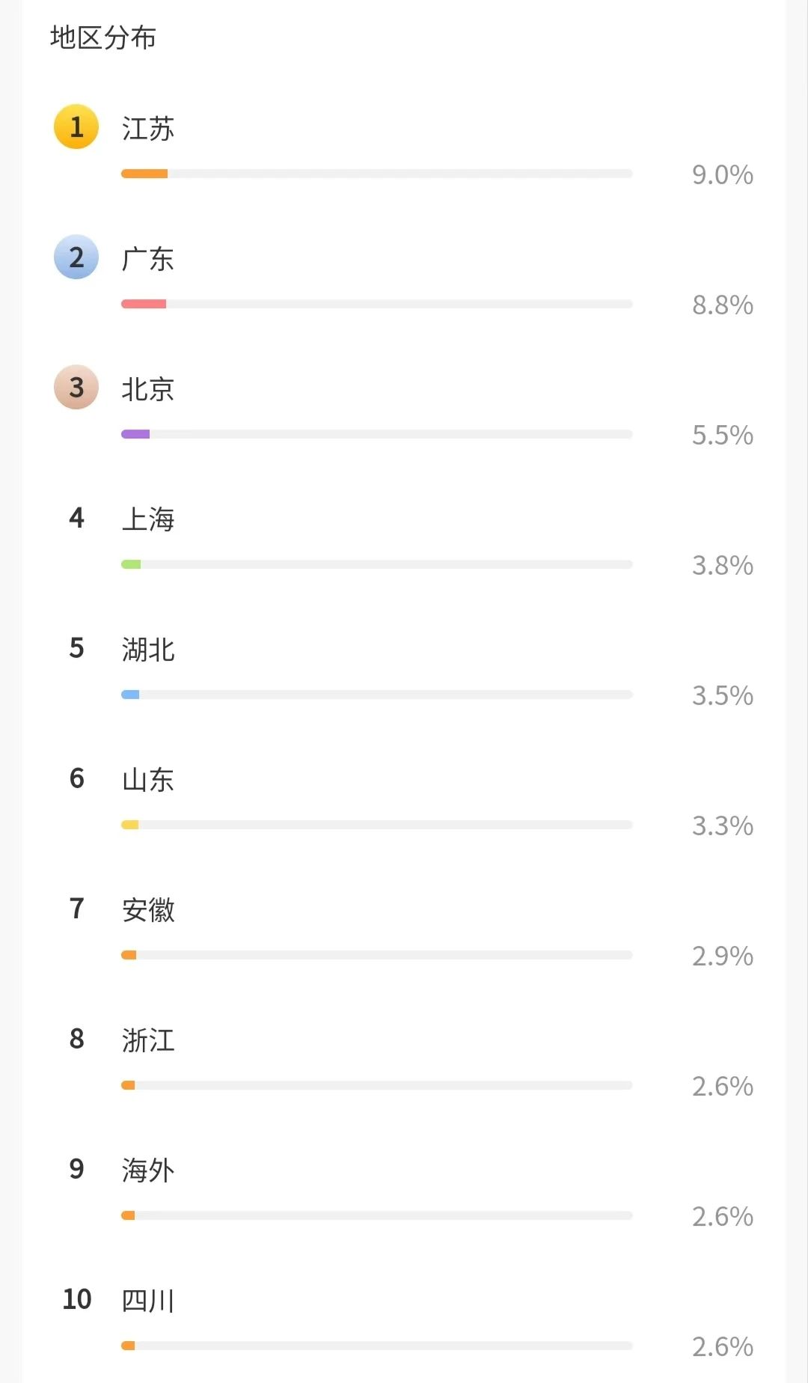Select the 江苏 region label
The height and width of the screenshot is (1383, 808).
[148, 129]
